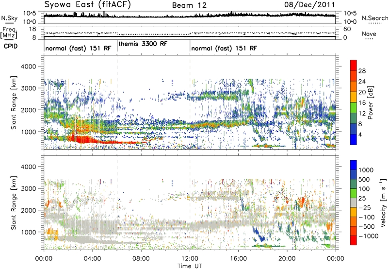This screenshot has width=388, height=269.
Task: Select the '4' Power scale value
Action: (360, 134)
